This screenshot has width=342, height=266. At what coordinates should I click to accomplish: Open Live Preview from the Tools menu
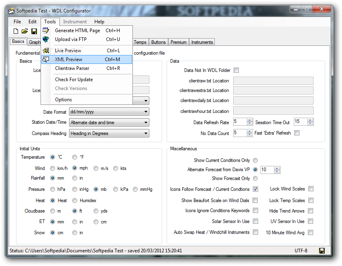(87, 51)
